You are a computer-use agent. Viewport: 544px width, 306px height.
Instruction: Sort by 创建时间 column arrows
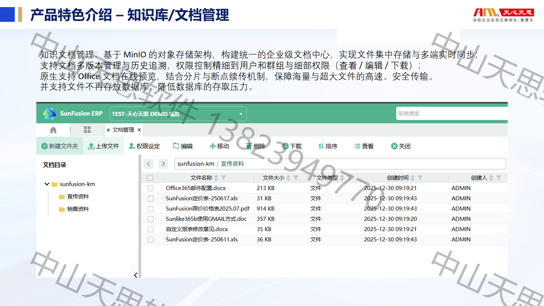point(413,178)
